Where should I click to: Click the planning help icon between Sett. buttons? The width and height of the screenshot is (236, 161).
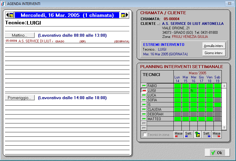[197, 135]
